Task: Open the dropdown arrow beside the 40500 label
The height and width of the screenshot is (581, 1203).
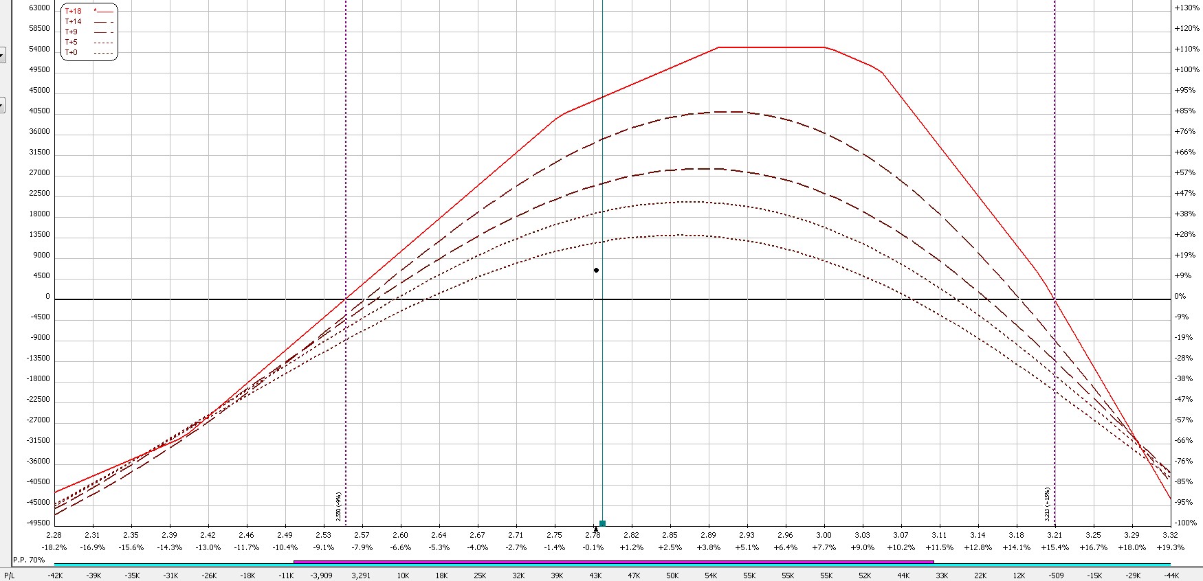Action: (2, 105)
